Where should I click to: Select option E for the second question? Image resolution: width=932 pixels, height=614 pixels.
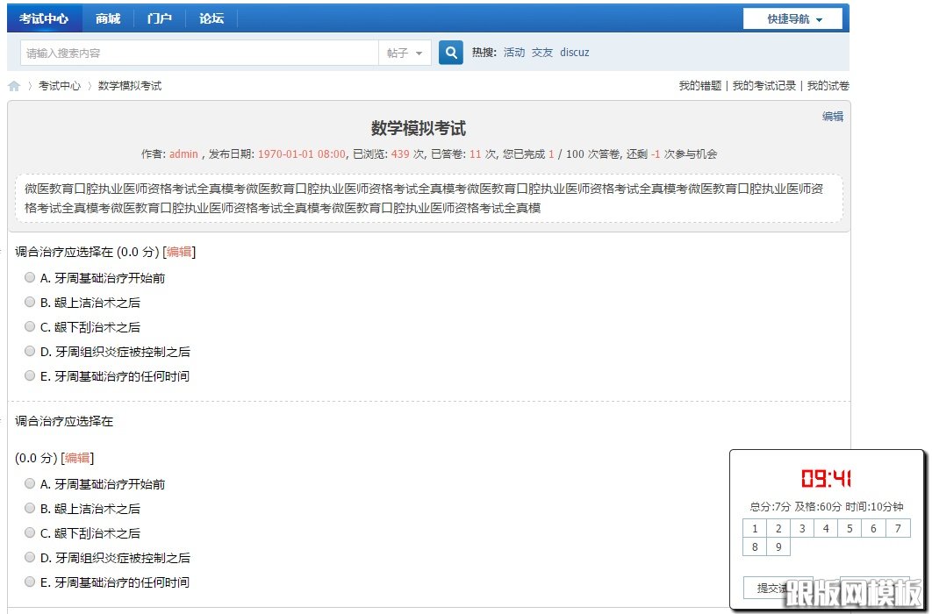[29, 582]
